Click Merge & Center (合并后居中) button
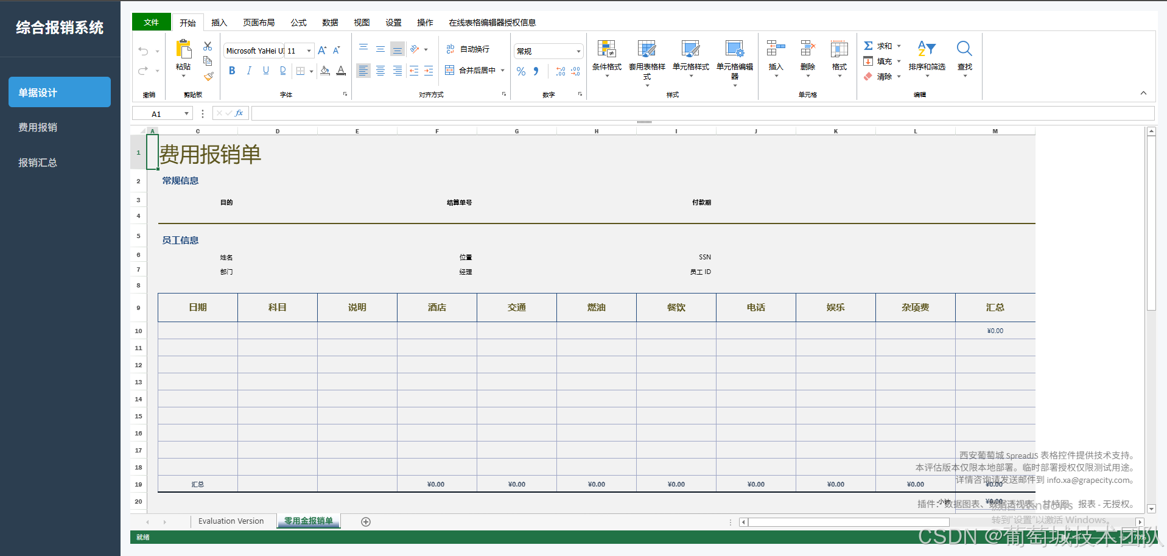This screenshot has width=1167, height=556. (x=471, y=71)
